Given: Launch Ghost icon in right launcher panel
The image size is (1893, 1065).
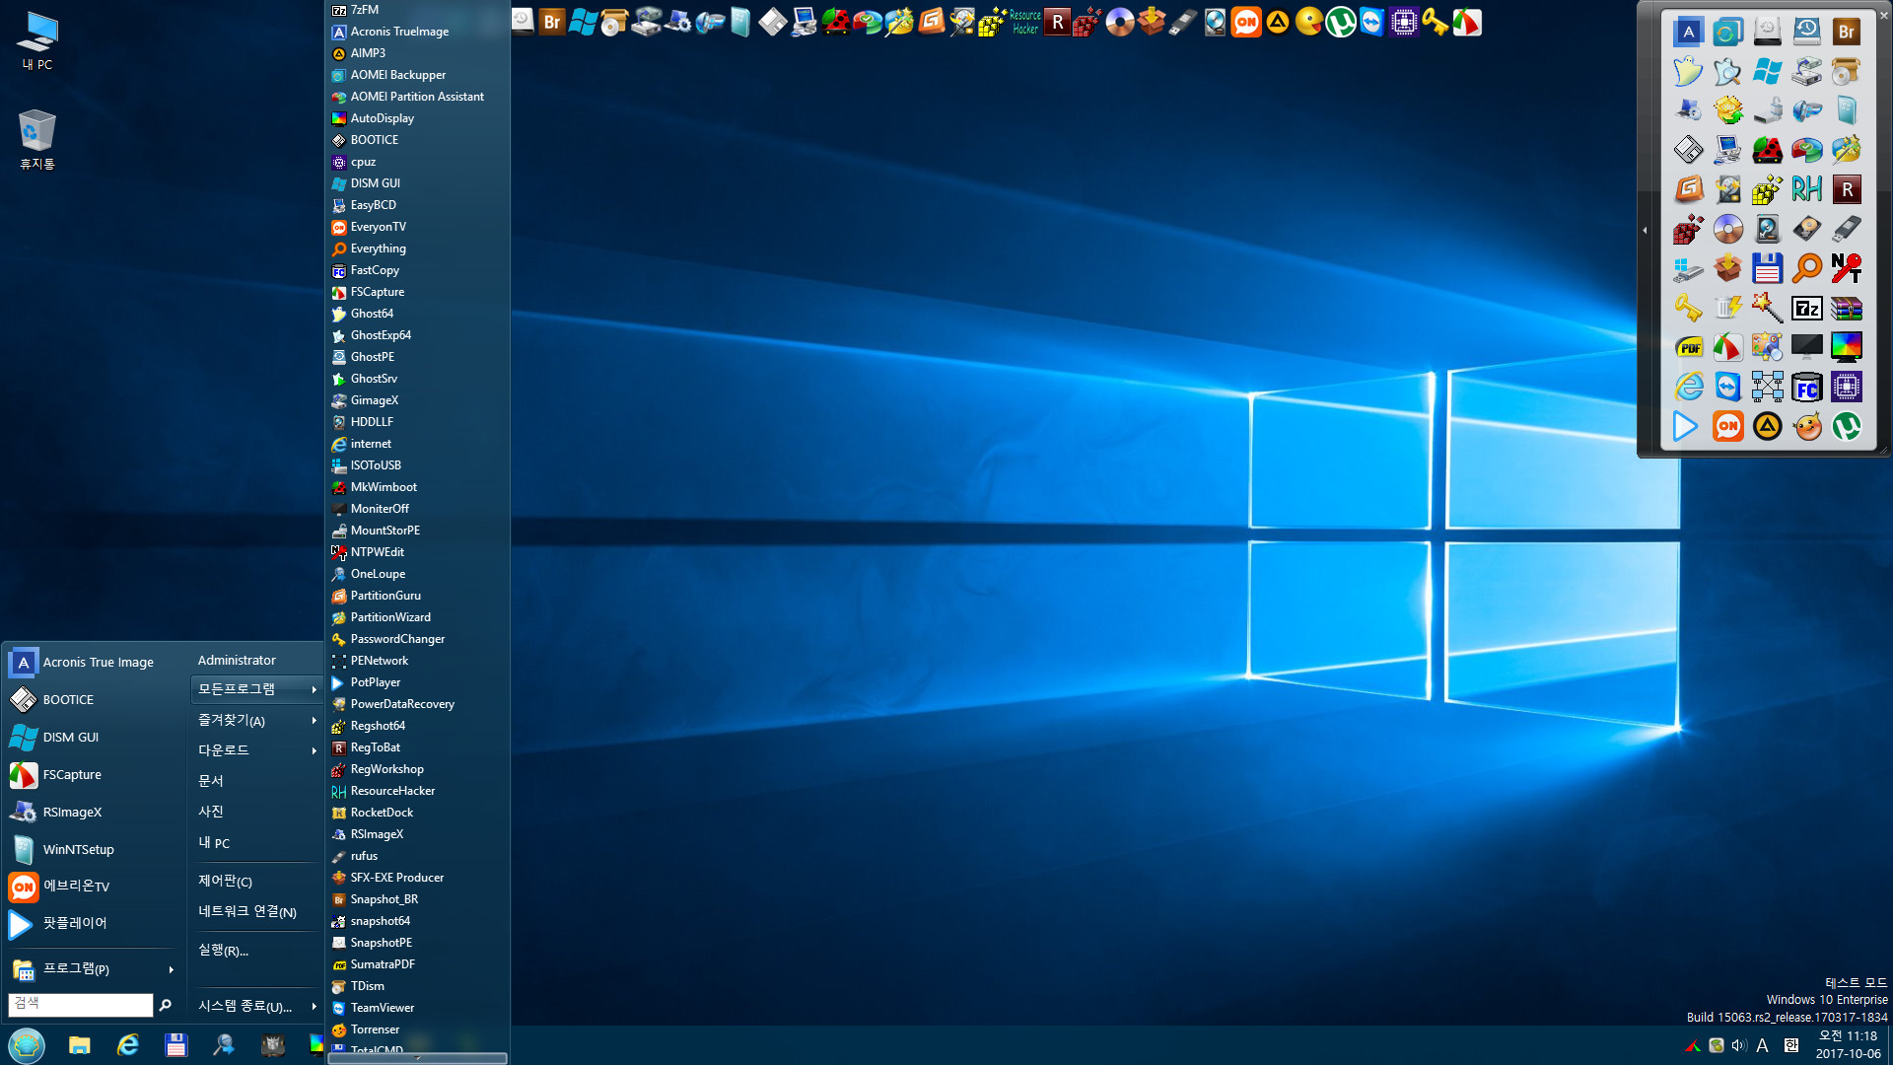Looking at the screenshot, I should [x=1688, y=71].
